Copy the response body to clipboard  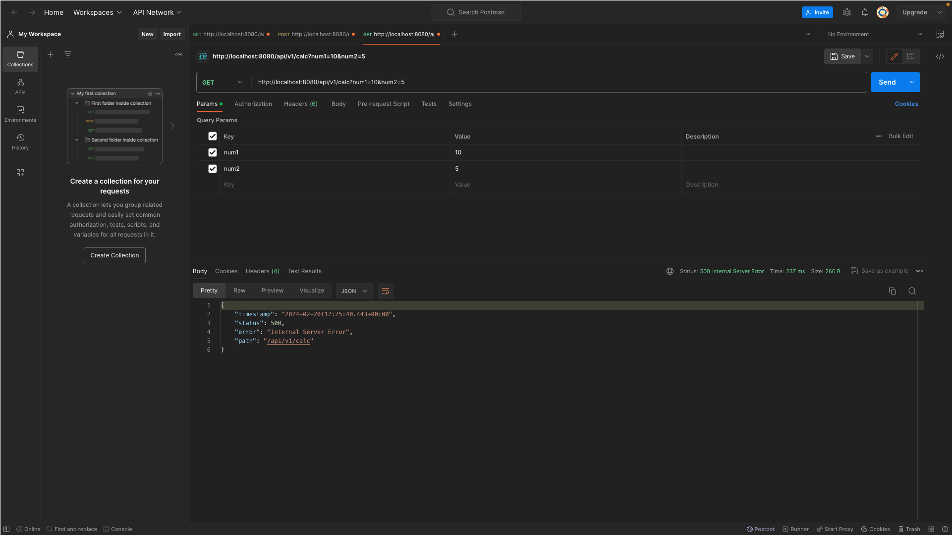click(x=893, y=291)
